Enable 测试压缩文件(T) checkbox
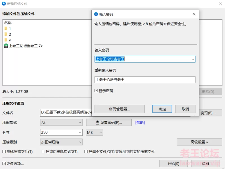Image resolution: width=225 pixels, height=169 pixels. coord(4,151)
